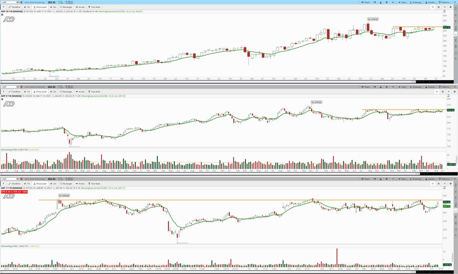Select single-cell layout icon at top right
Image resolution: width=458 pixels, height=274 pixels.
tap(433, 7)
